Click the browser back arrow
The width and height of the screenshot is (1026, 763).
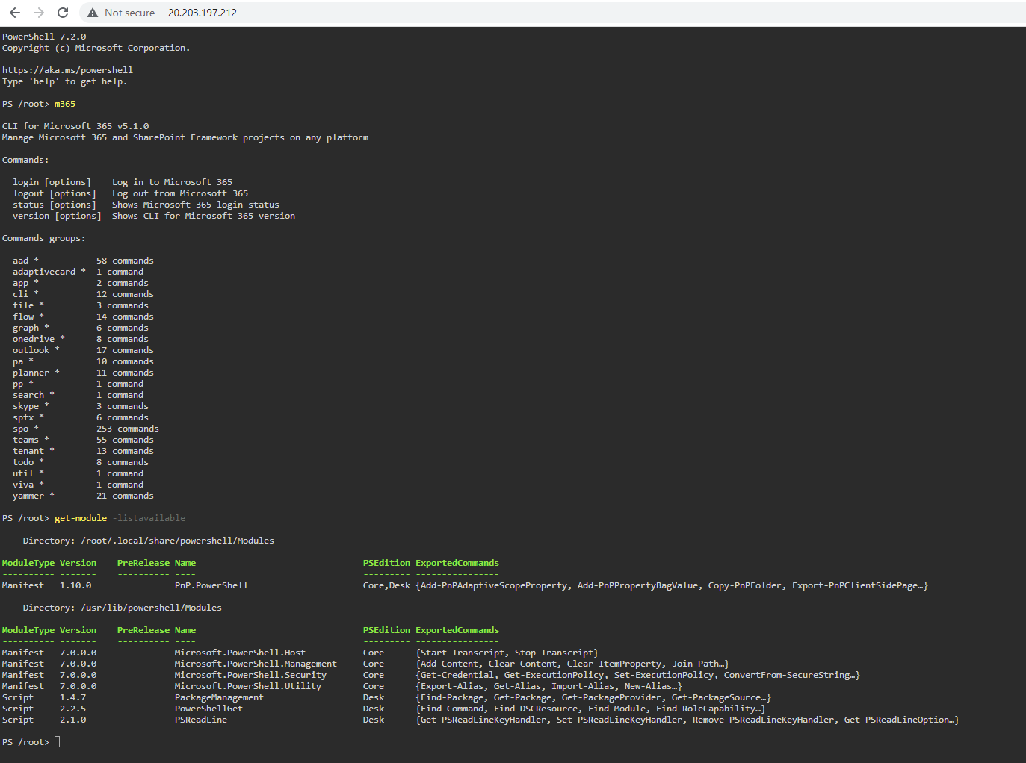[x=15, y=12]
